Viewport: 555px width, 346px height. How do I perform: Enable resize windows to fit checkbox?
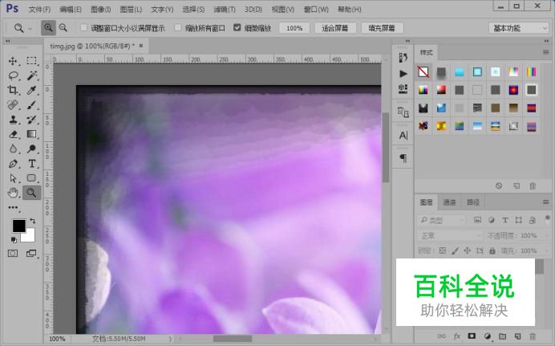(84, 27)
